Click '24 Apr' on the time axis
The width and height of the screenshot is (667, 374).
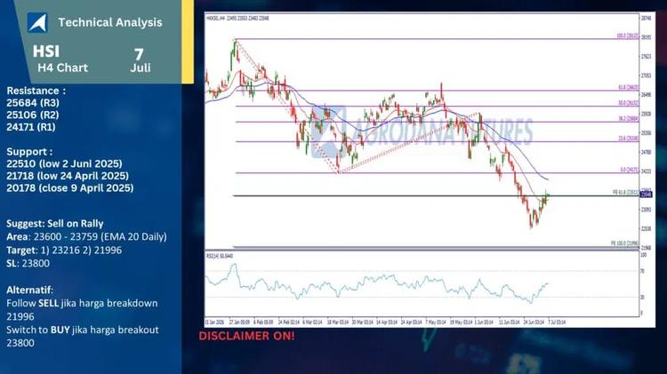tap(412, 322)
